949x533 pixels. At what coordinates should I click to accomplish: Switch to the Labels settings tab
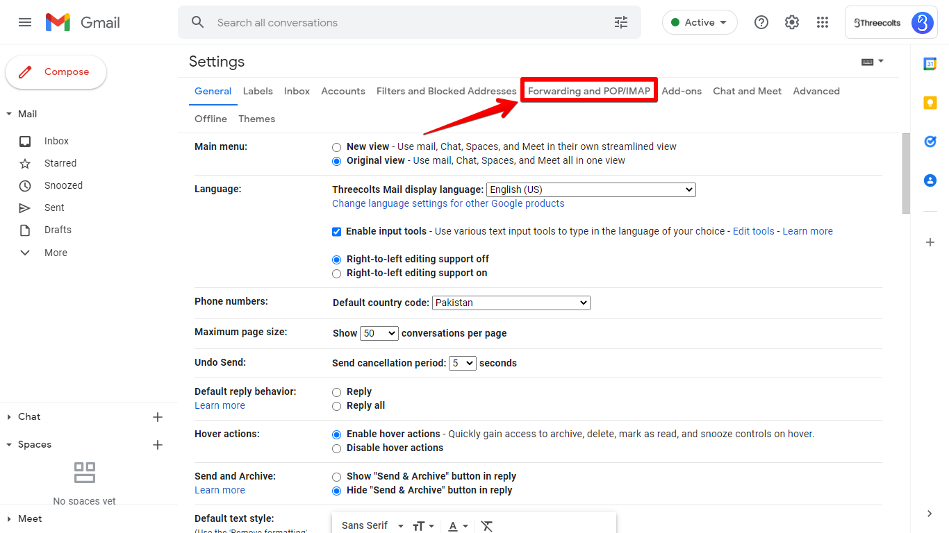258,91
